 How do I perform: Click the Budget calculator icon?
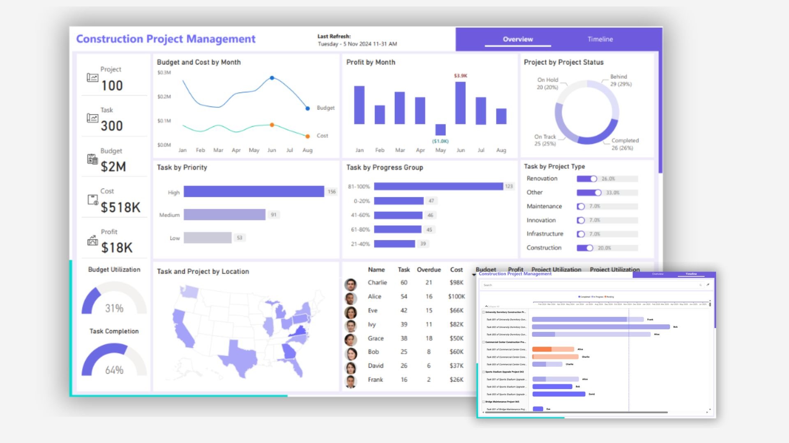click(x=92, y=159)
